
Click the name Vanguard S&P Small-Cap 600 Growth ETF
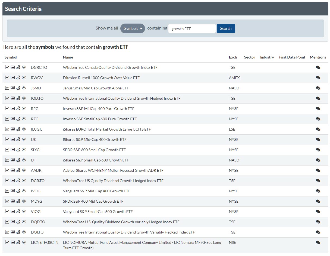coord(98,212)
